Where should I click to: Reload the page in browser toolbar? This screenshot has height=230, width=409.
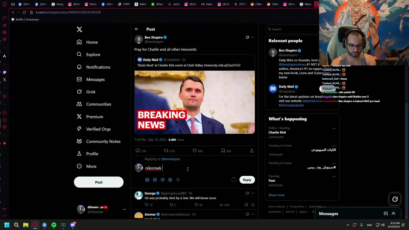pyautogui.click(x=24, y=12)
